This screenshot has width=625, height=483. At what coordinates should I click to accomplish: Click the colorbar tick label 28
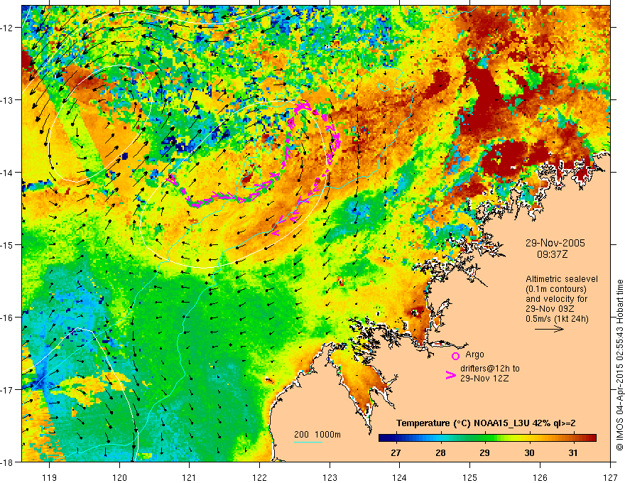point(440,452)
